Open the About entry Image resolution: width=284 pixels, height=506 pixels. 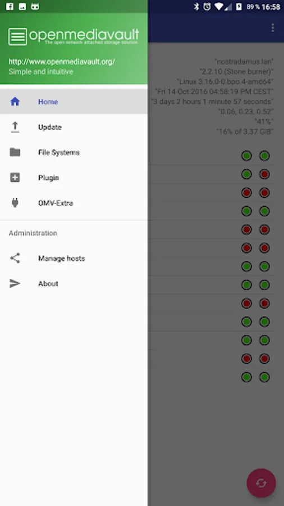pos(74,283)
